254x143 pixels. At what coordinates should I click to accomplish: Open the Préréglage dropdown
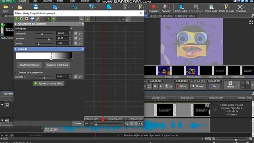click(44, 29)
